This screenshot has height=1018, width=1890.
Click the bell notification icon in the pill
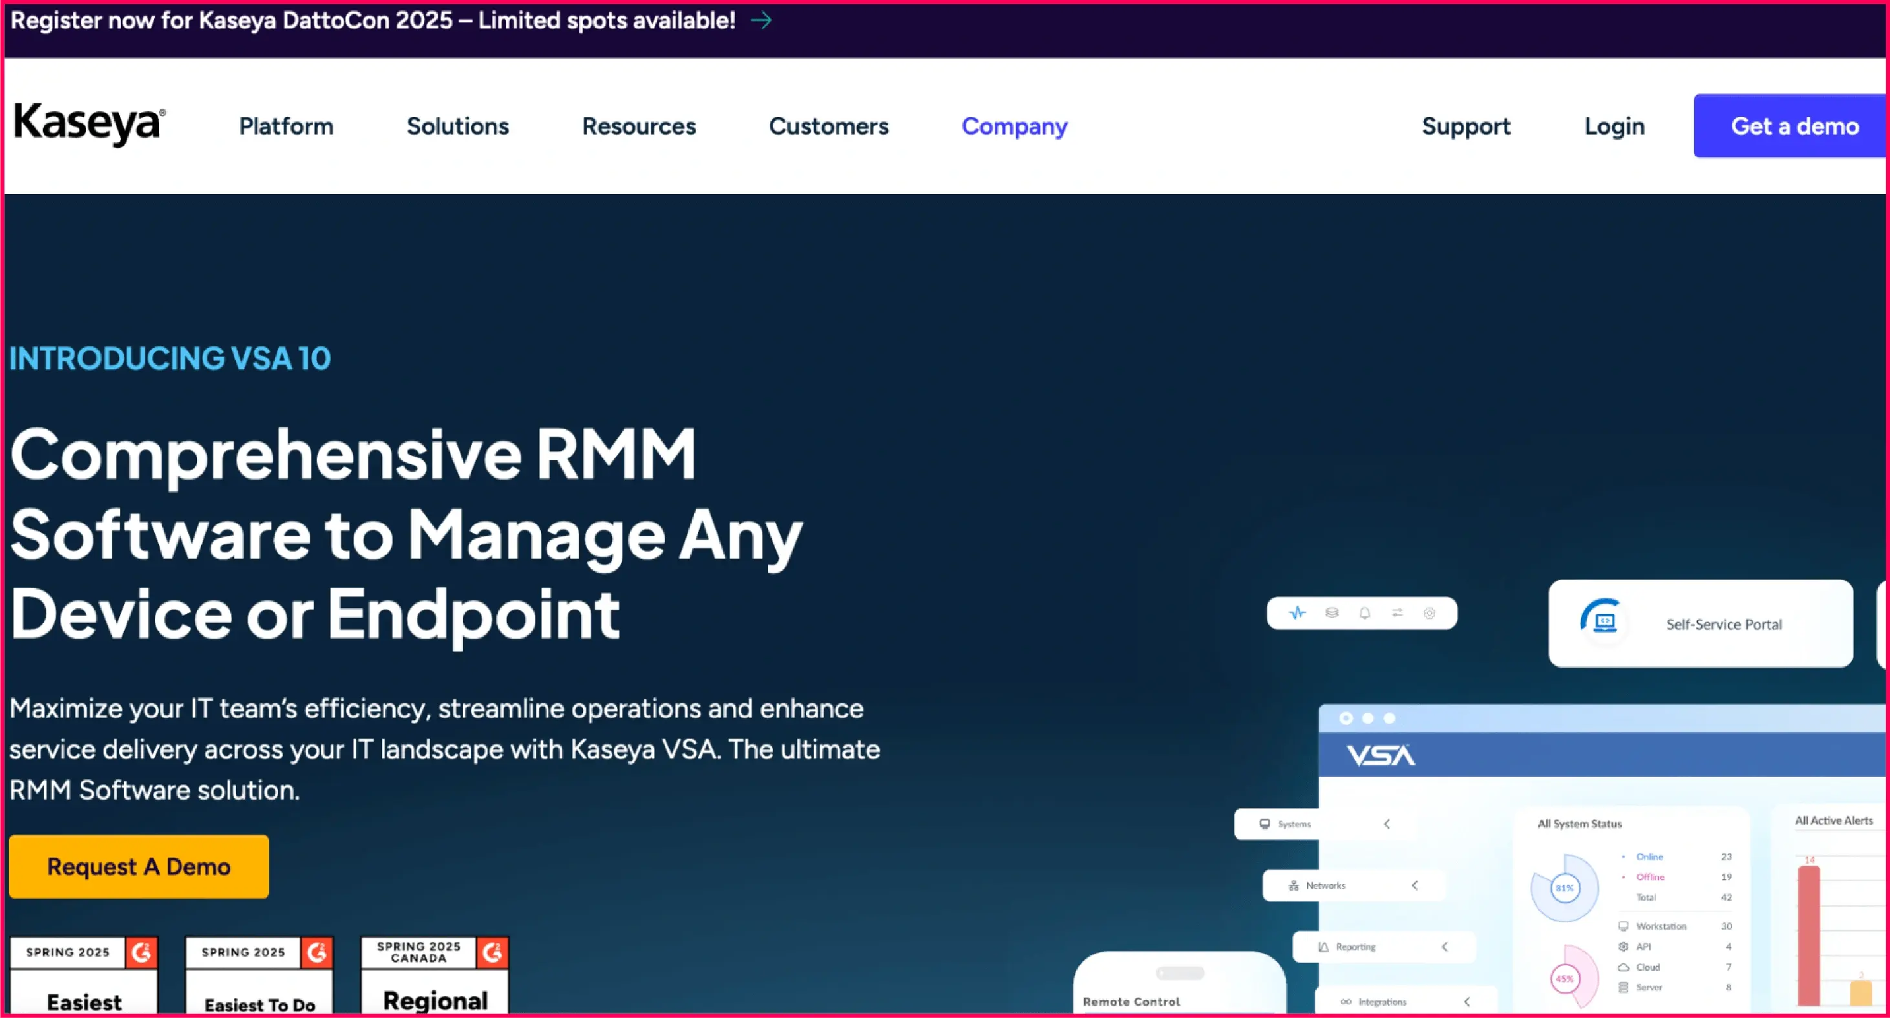(1364, 613)
